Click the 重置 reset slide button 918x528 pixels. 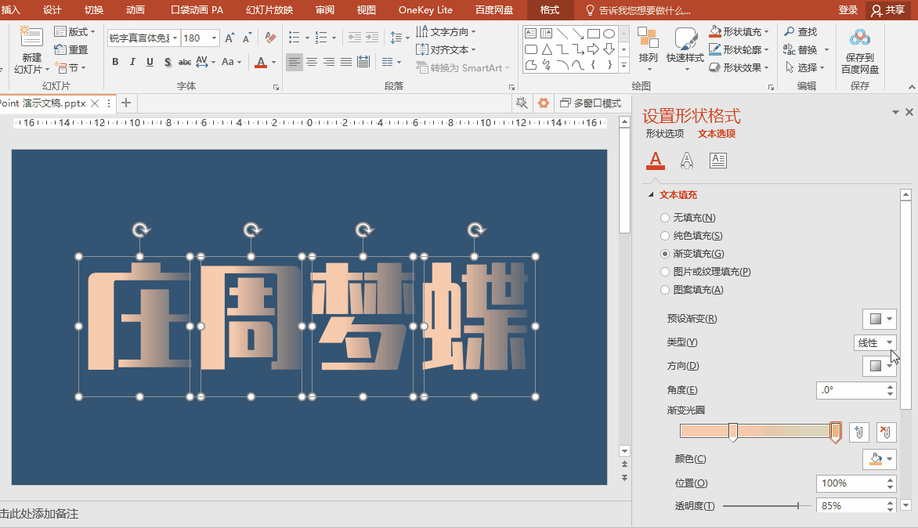pos(71,49)
